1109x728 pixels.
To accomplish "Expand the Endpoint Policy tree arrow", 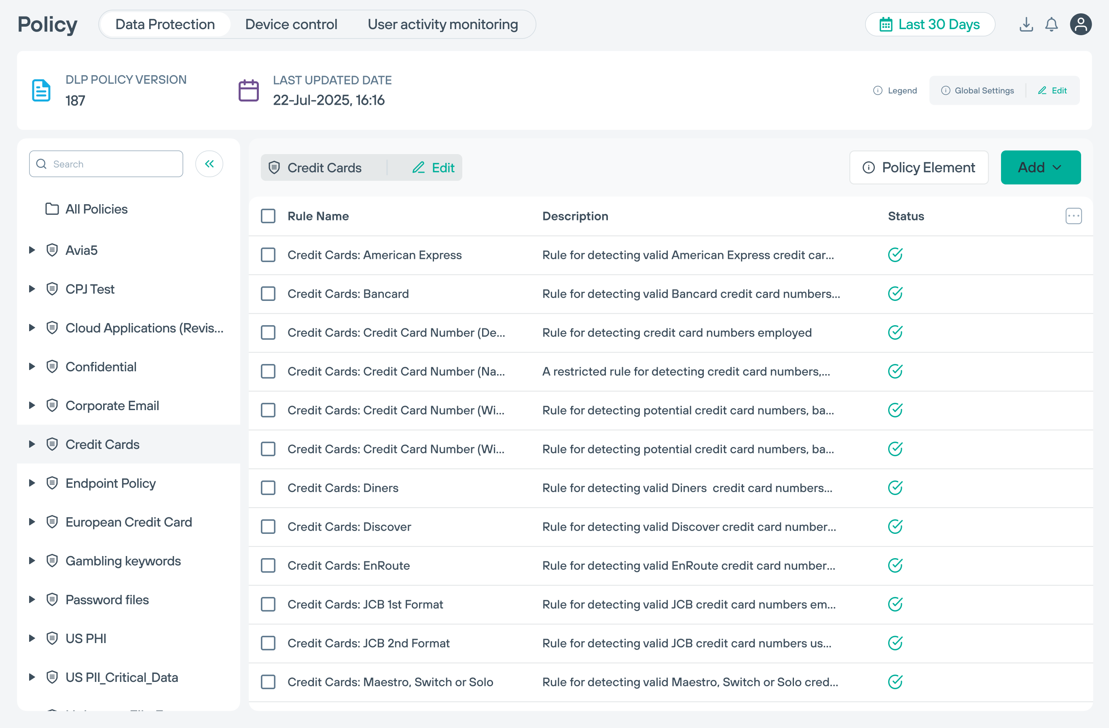I will (x=32, y=483).
